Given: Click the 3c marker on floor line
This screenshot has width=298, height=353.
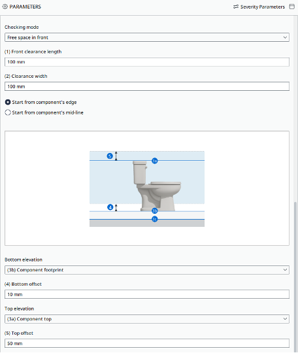Looking at the screenshot, I should click(x=155, y=219).
